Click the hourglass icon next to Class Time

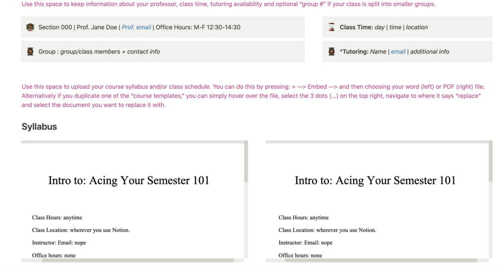(x=331, y=27)
